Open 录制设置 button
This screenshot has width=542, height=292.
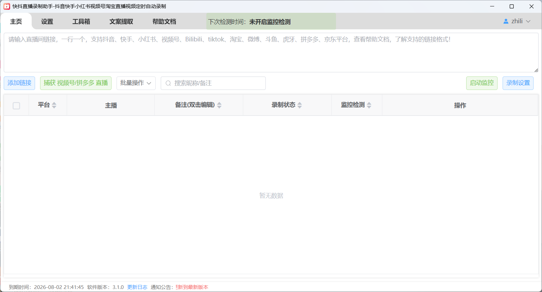(x=518, y=83)
